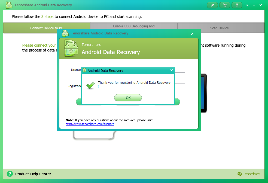Click the green Product Help Center question icon
268x183 pixels.
[x=10, y=174]
